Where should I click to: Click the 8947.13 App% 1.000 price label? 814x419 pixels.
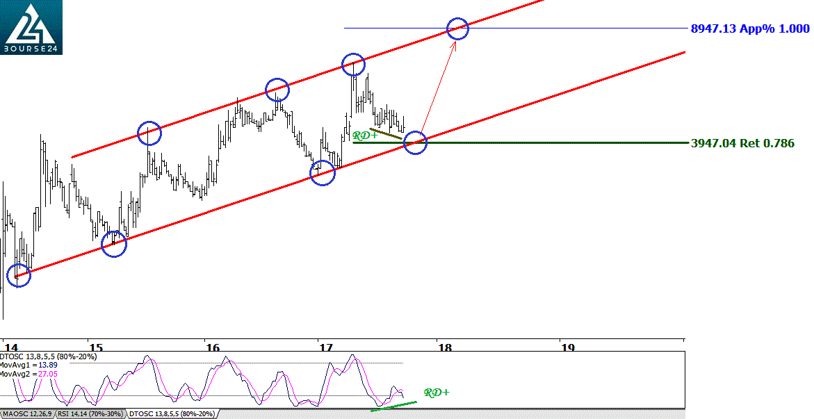749,28
